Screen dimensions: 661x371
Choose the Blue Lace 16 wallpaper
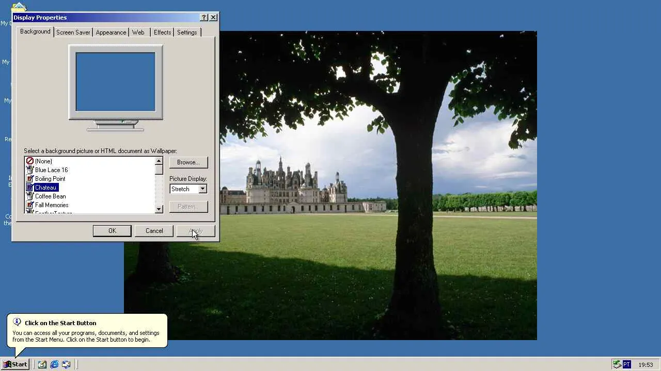pos(51,170)
